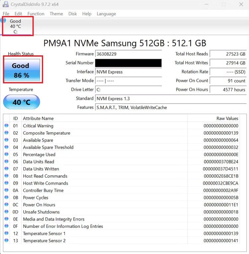Click the Raw Values column header
The width and height of the screenshot is (249, 254).
point(227,118)
